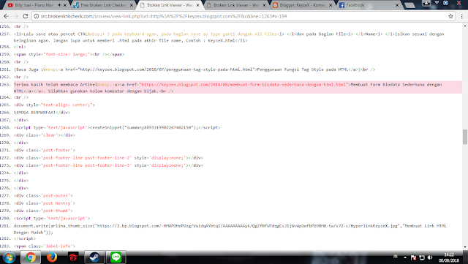Reload the Broken Link Viewer page
The height and width of the screenshot is (264, 468).
pyautogui.click(x=26, y=16)
